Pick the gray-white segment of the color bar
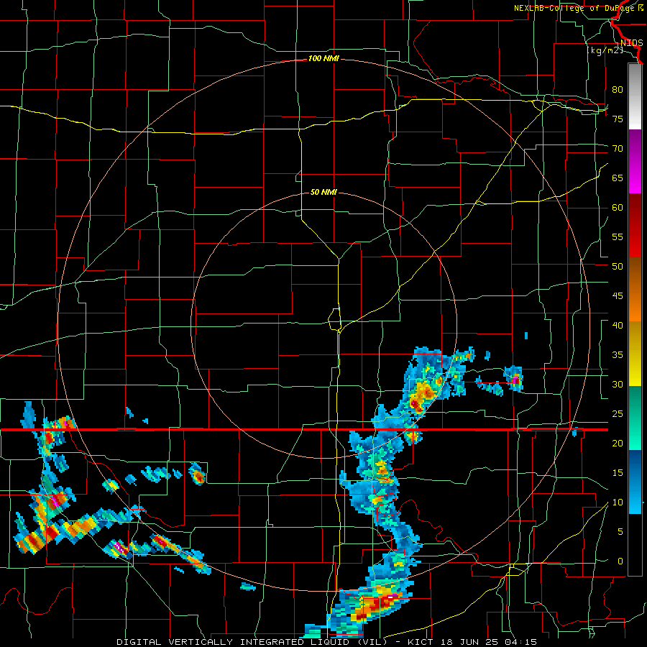Image resolution: width=647 pixels, height=647 pixels. [x=635, y=96]
